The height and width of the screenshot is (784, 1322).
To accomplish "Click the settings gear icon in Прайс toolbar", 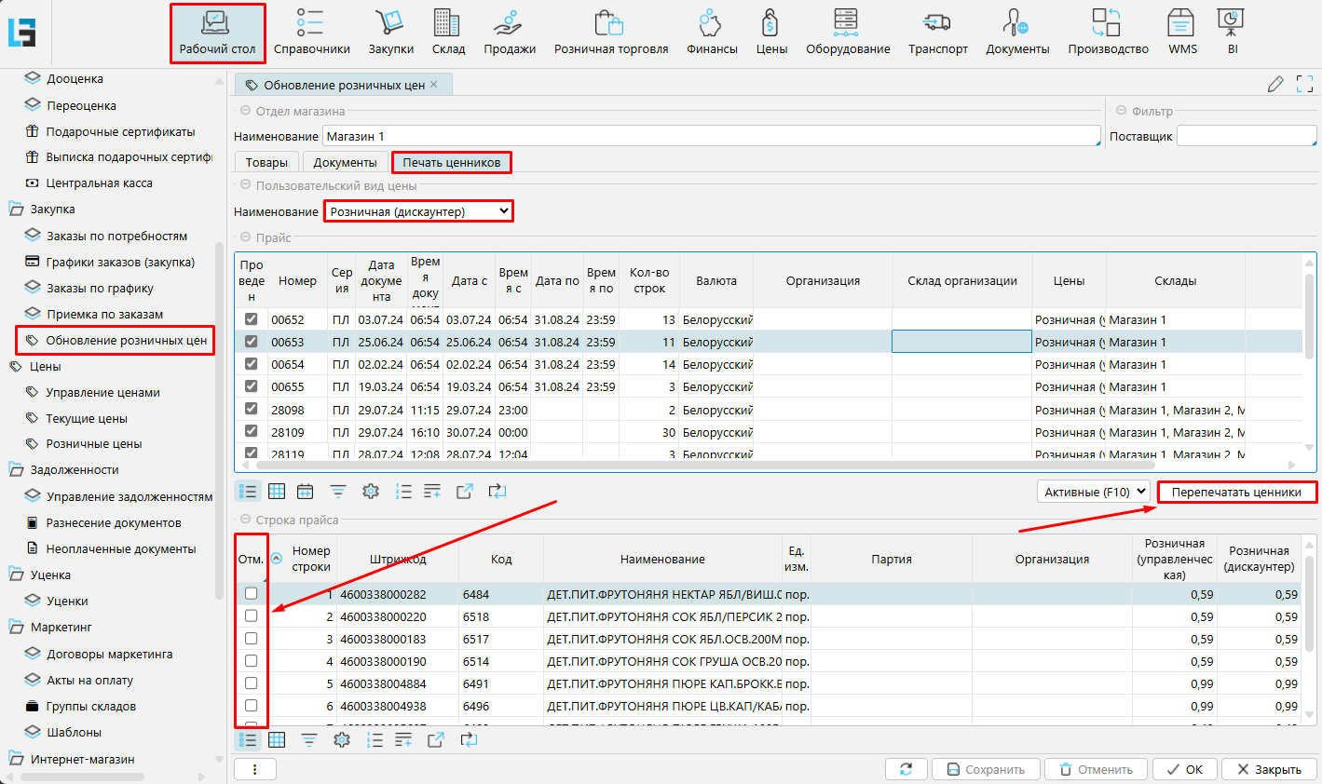I will click(x=371, y=491).
